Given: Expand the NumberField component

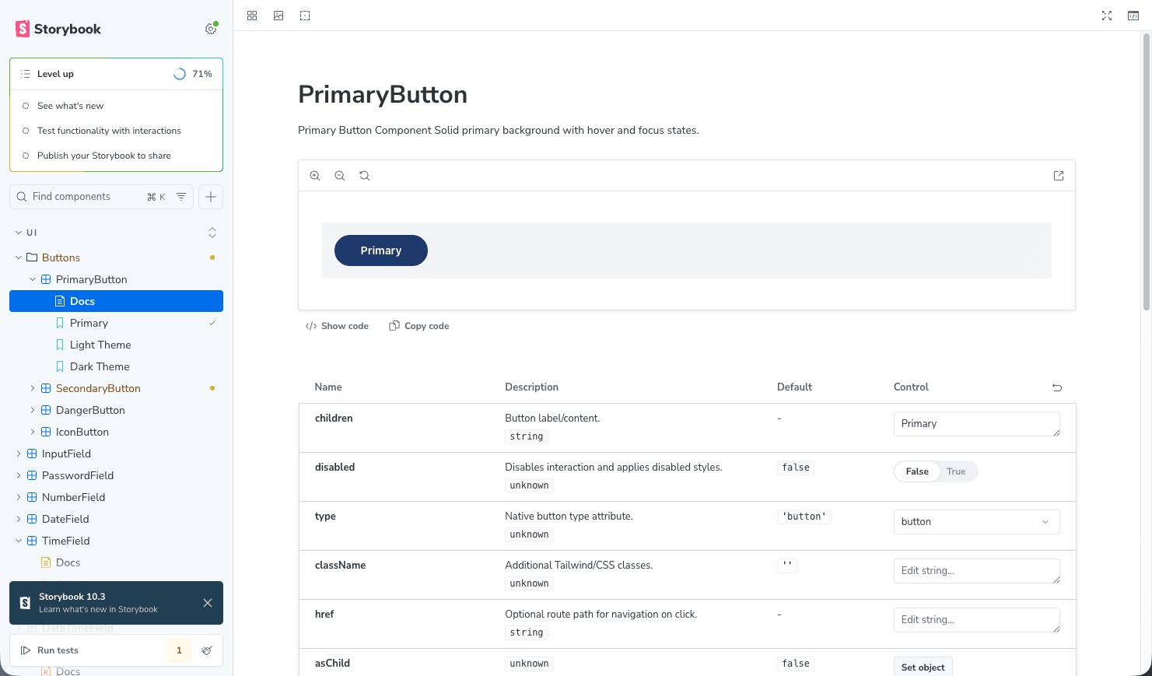Looking at the screenshot, I should point(19,497).
